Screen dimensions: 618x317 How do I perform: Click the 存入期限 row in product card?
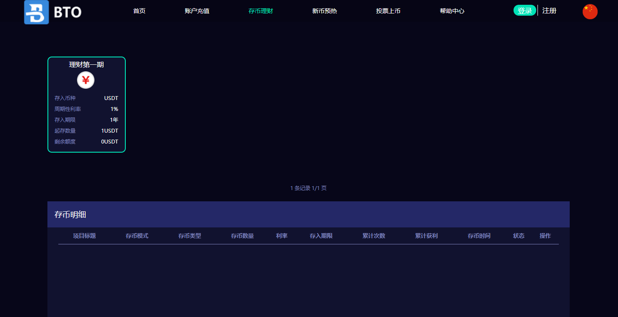[87, 120]
